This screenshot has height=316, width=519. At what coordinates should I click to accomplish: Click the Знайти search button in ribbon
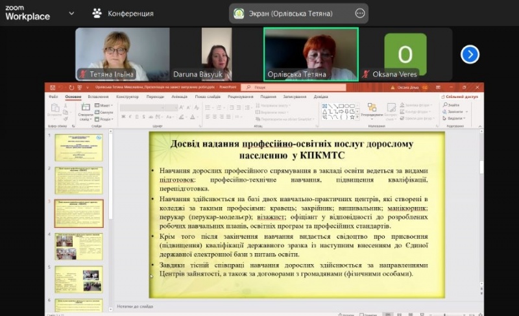click(x=453, y=105)
